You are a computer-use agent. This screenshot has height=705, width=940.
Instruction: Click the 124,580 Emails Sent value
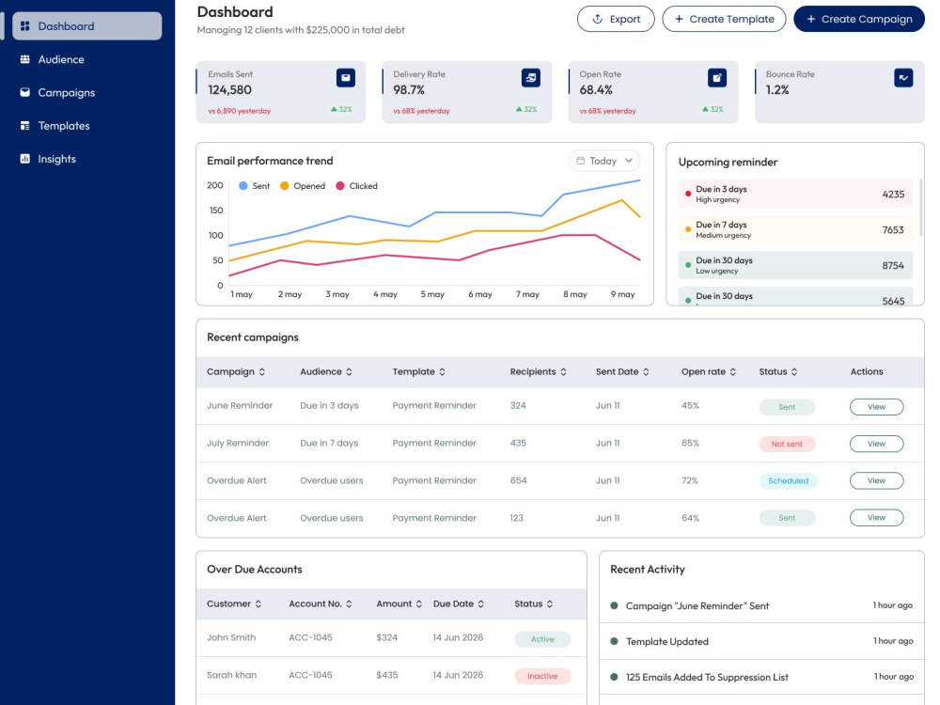click(229, 90)
